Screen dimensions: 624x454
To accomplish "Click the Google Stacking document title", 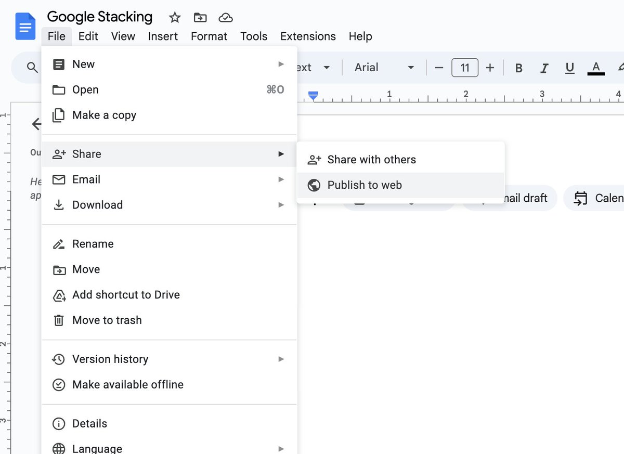I will click(x=100, y=17).
